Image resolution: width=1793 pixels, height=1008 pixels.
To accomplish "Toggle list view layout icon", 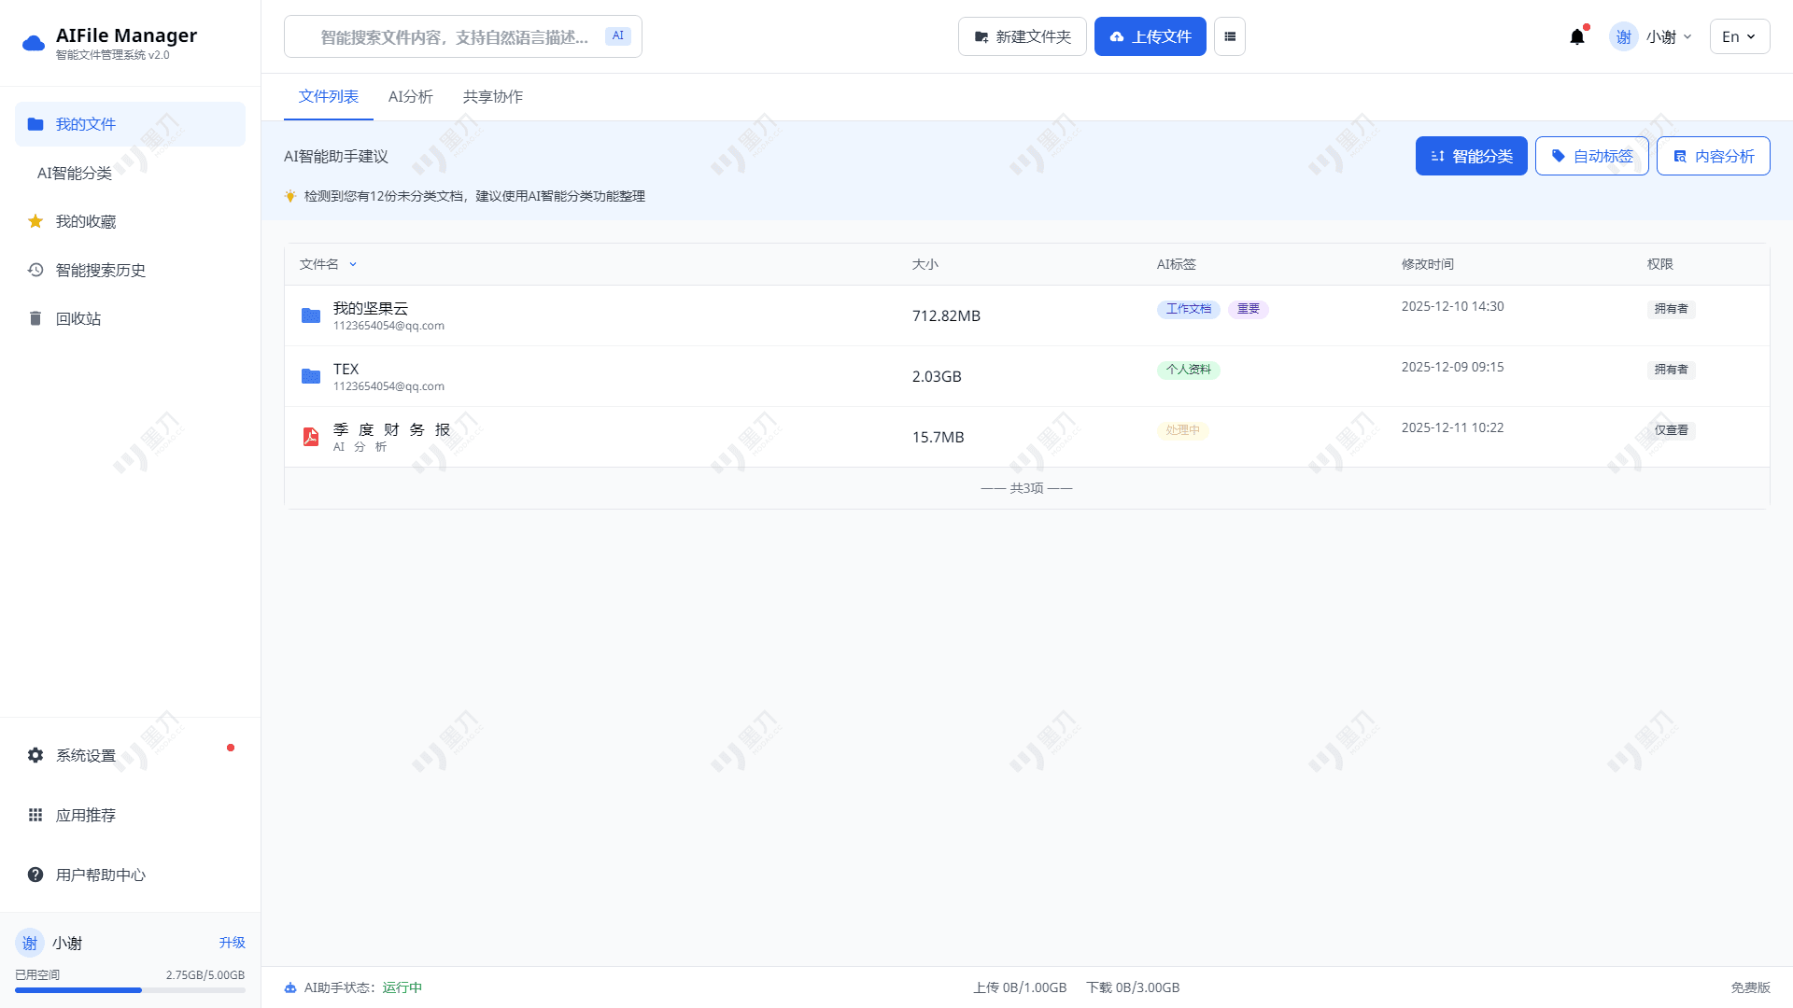I will coord(1229,36).
